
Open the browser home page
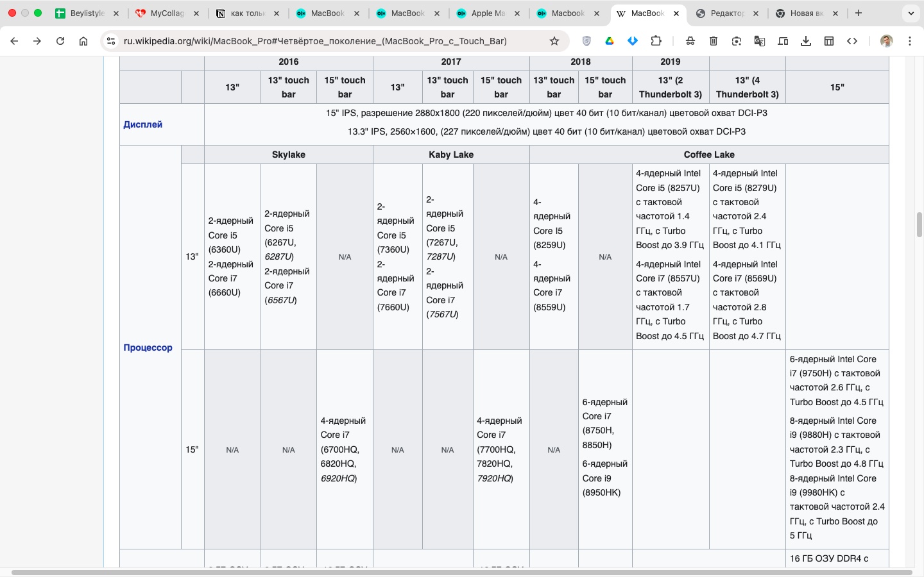click(83, 41)
